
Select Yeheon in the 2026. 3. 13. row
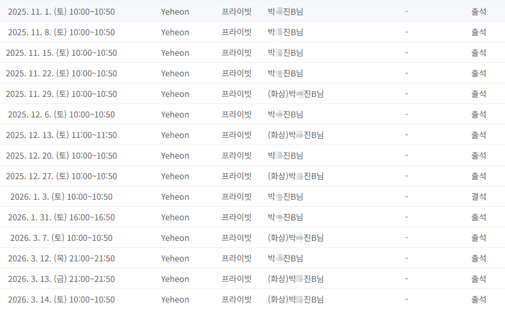[x=175, y=279]
